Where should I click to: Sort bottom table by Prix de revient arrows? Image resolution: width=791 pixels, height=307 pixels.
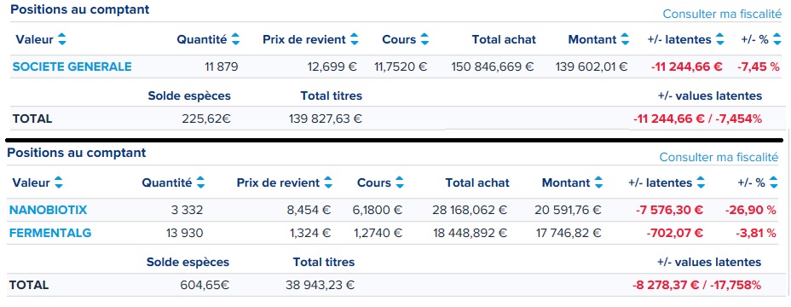pos(328,182)
